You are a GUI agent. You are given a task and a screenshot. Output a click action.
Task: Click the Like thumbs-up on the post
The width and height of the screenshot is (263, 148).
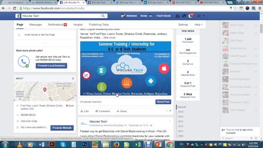84,111
